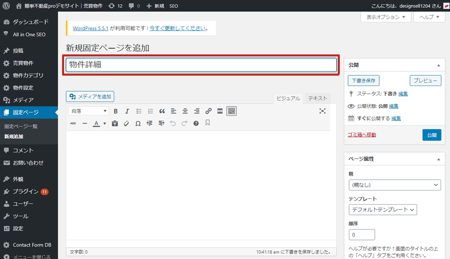Viewport: 450px width, 259px height.
Task: Open the 売買物件 sidebar menu
Action: (23, 63)
